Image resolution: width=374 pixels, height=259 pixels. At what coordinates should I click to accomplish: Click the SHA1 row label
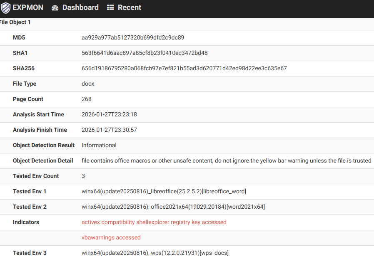point(20,53)
